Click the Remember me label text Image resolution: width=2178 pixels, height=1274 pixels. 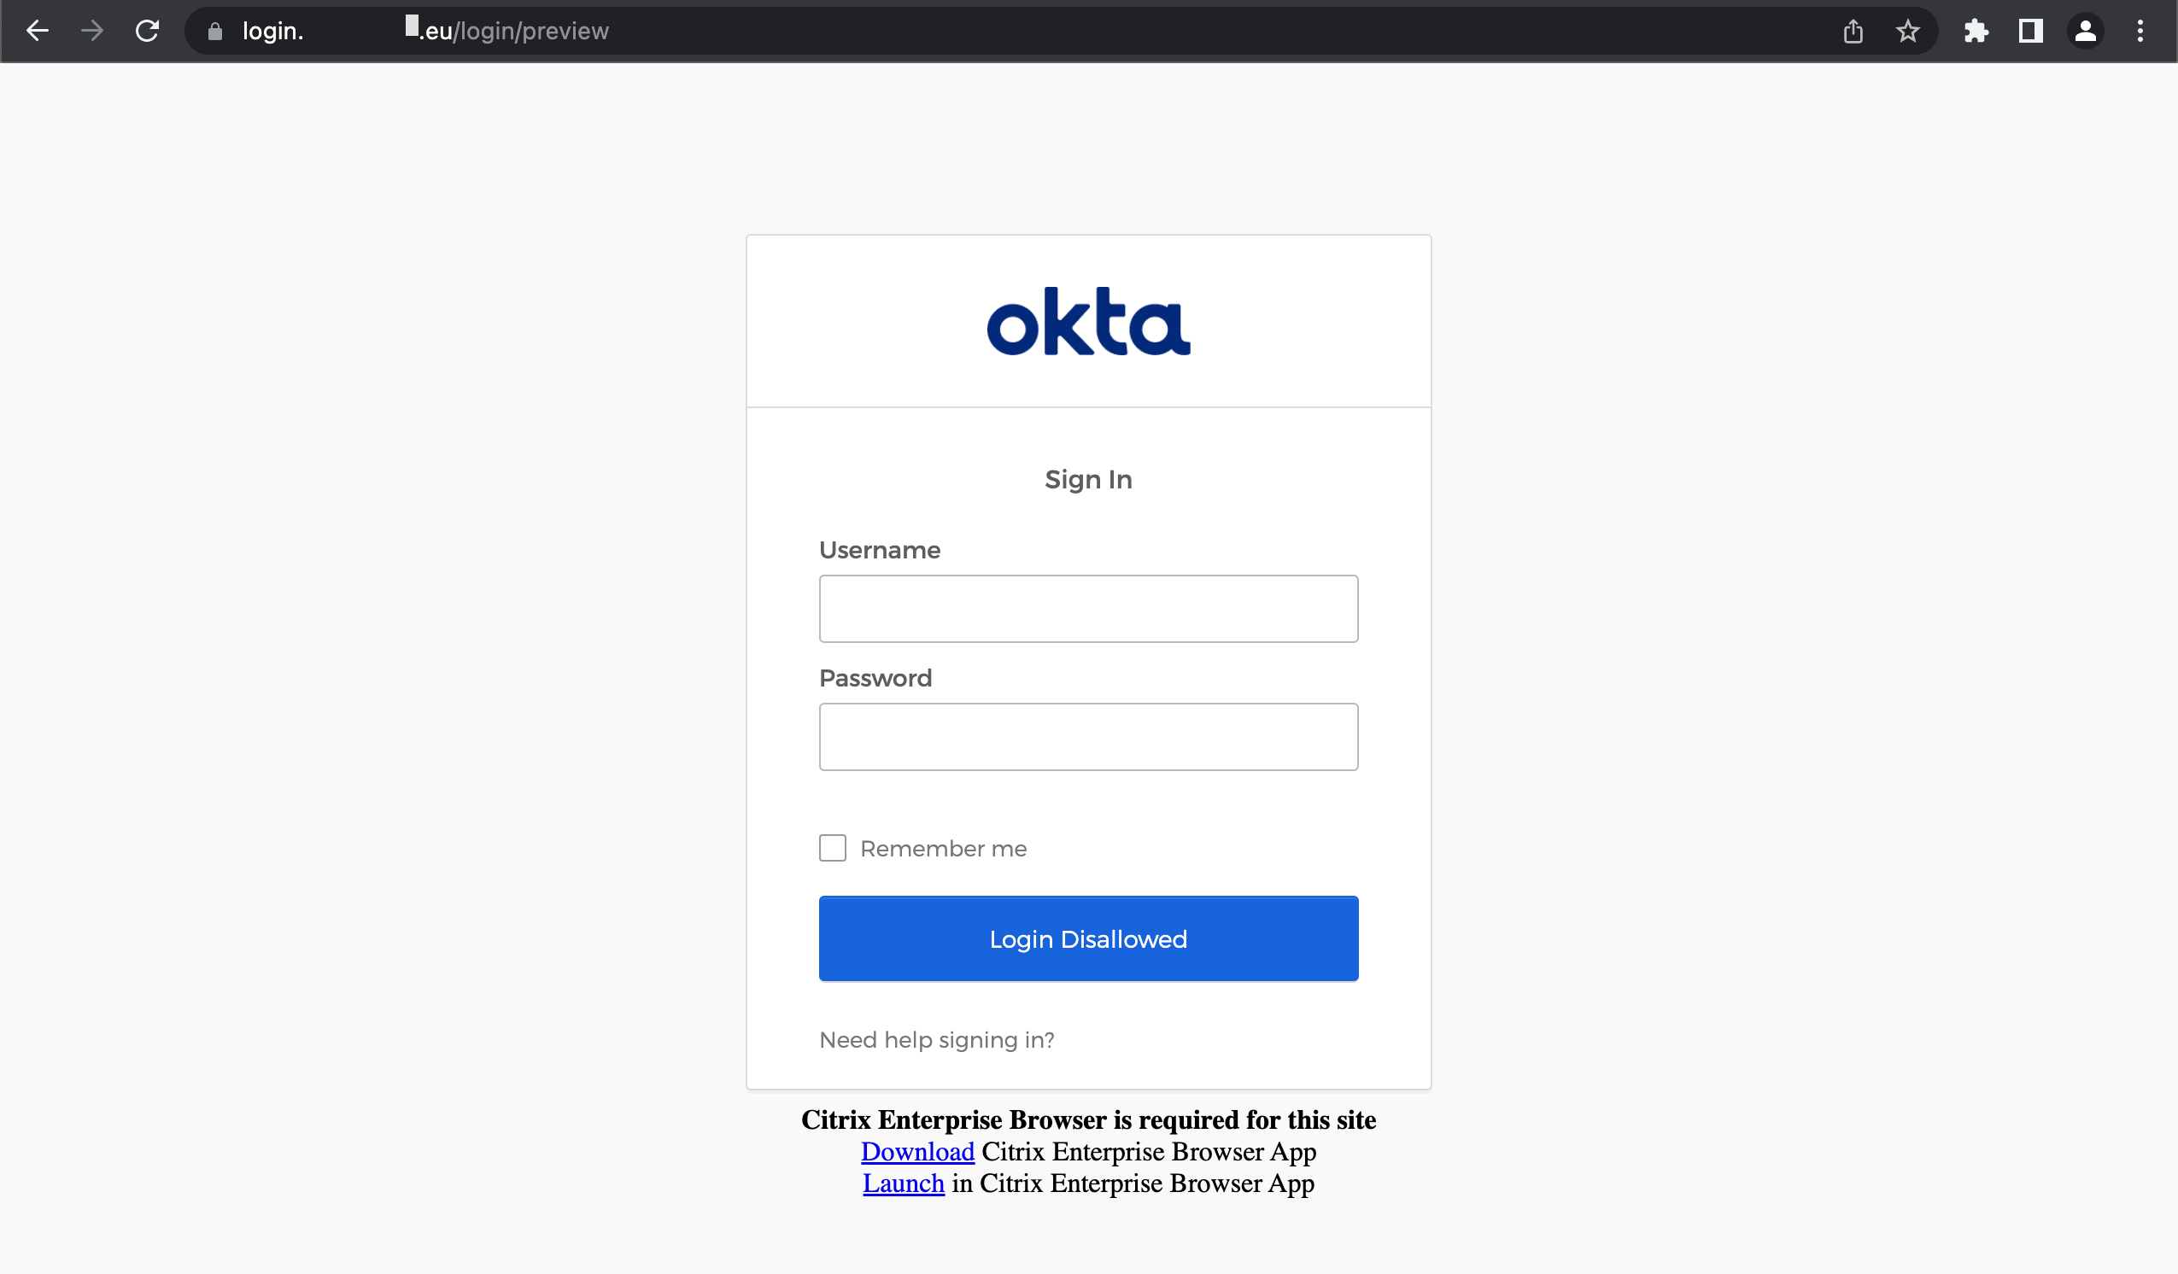[x=943, y=849]
